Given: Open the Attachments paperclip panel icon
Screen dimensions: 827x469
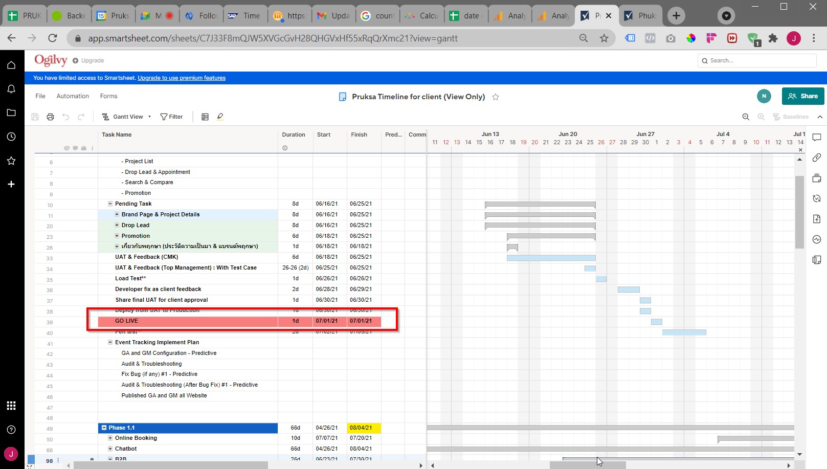Looking at the screenshot, I should coord(817,158).
